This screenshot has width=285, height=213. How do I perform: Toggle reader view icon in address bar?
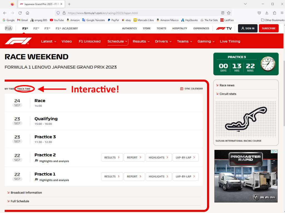(223, 13)
